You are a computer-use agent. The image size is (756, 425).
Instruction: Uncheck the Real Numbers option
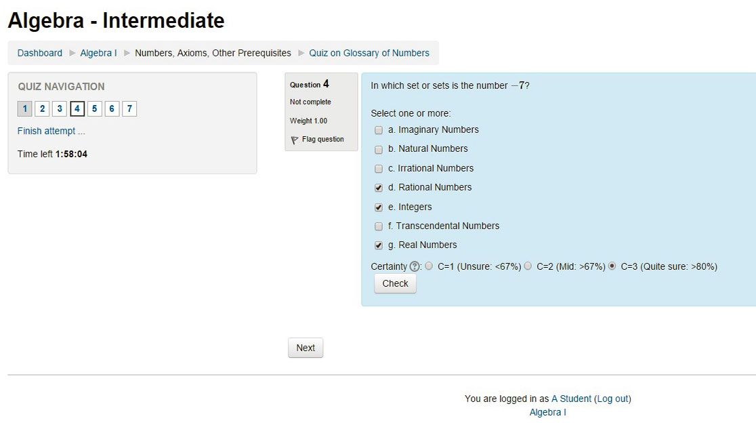point(378,245)
